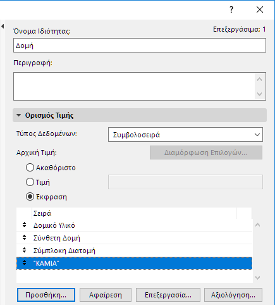Image resolution: width=275 pixels, height=305 pixels.
Task: Click reorder handle for Σύνθετη Δομή row
Action: pos(24,238)
